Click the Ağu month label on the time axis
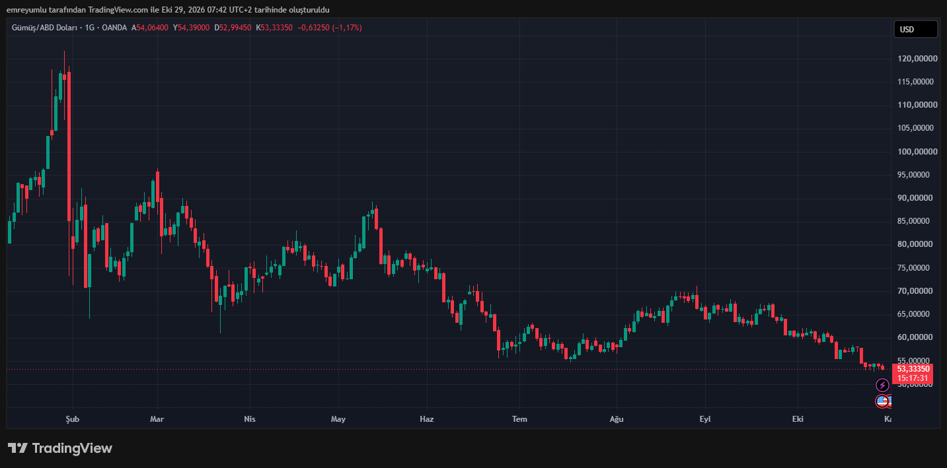The width and height of the screenshot is (947, 468). [617, 419]
